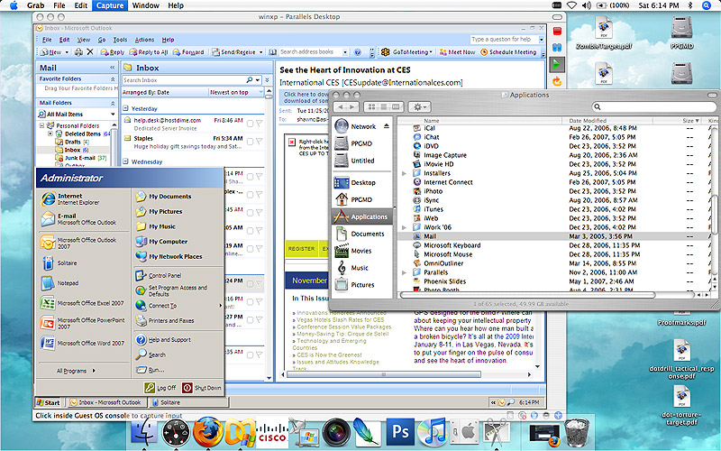Open Finder from the Dock
Image resolution: width=721 pixels, height=451 pixels.
click(144, 433)
